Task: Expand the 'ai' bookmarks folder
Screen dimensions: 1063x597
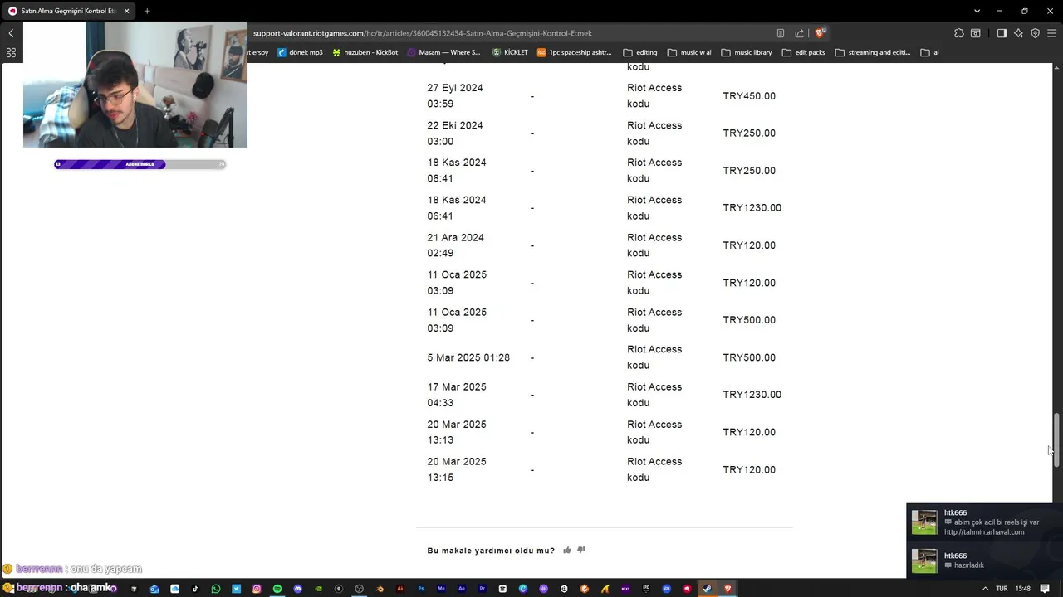Action: 929,52
